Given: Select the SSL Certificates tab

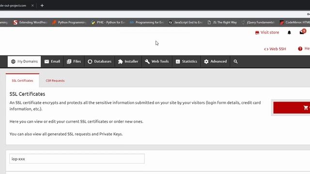Looking at the screenshot, I should [23, 81].
